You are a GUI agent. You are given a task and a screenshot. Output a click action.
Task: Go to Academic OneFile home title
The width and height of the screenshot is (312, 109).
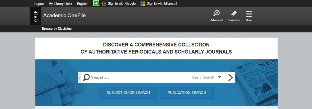click(x=64, y=15)
